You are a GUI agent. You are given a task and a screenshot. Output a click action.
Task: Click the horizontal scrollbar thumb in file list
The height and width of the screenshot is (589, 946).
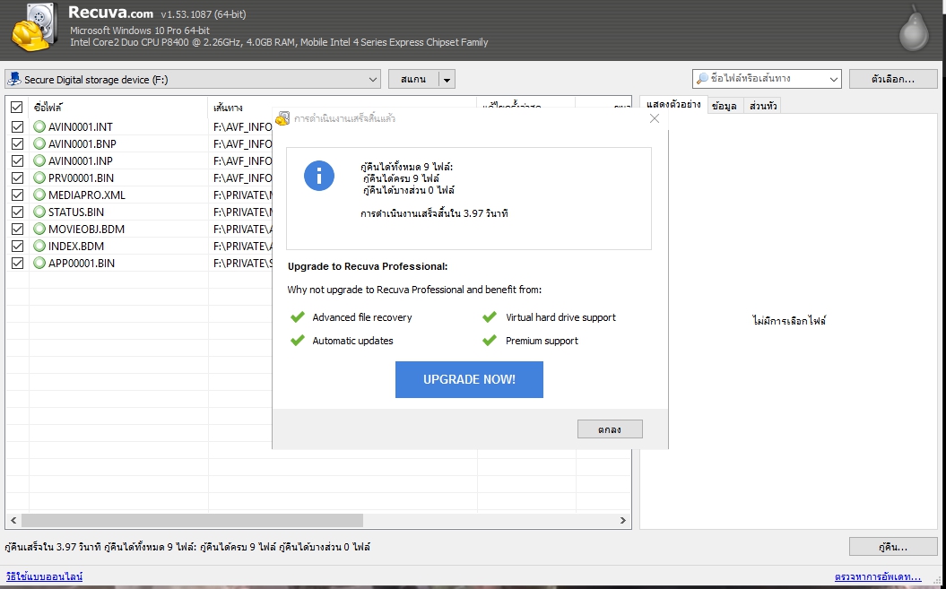click(193, 520)
